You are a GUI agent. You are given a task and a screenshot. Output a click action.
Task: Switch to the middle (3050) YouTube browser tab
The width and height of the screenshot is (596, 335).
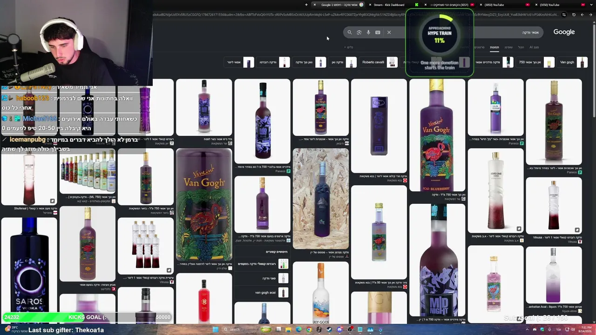pos(505,5)
